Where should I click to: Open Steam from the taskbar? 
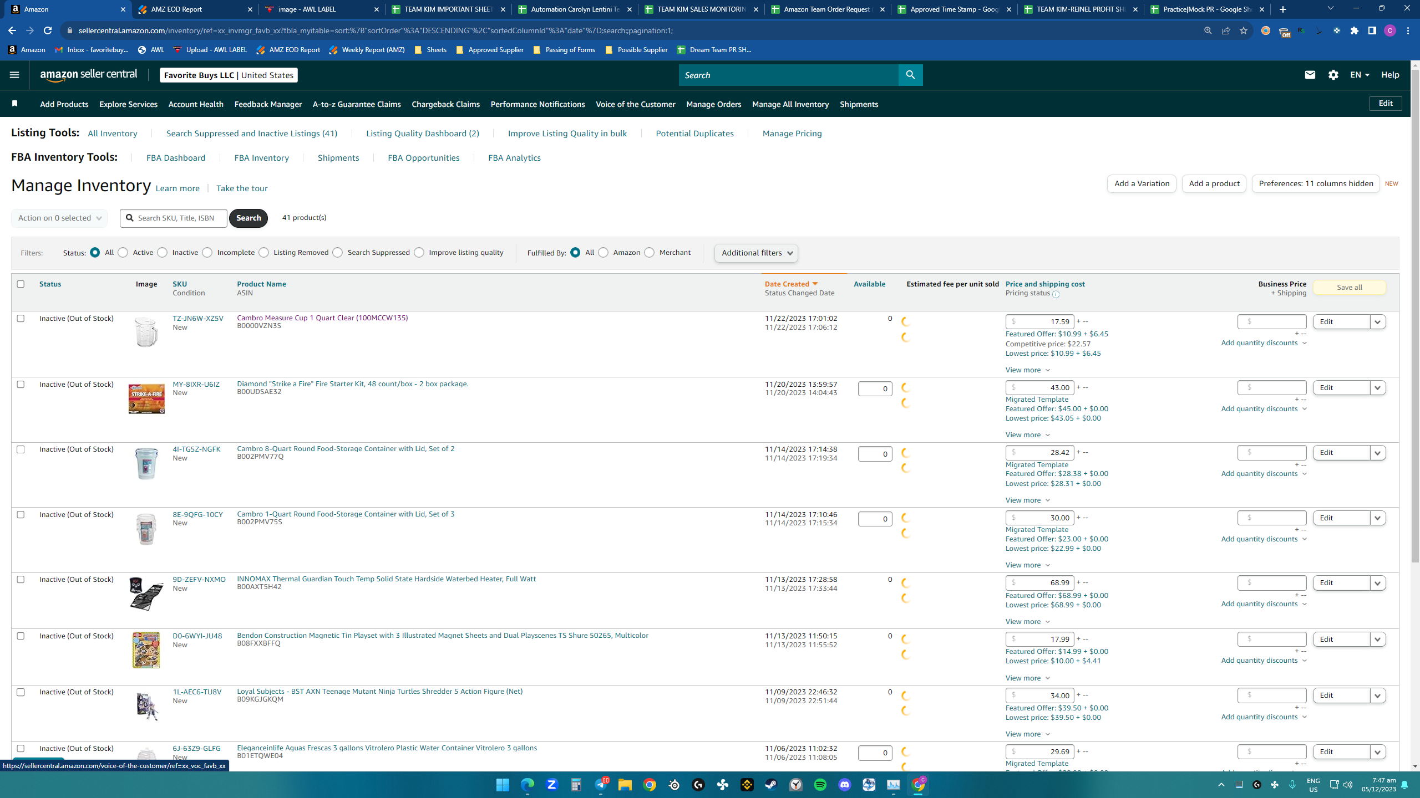coord(771,785)
